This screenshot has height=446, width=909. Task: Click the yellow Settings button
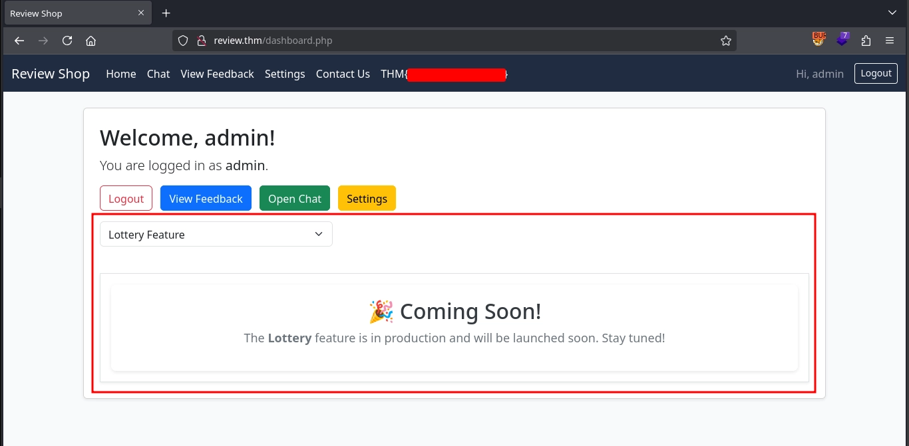[367, 199]
